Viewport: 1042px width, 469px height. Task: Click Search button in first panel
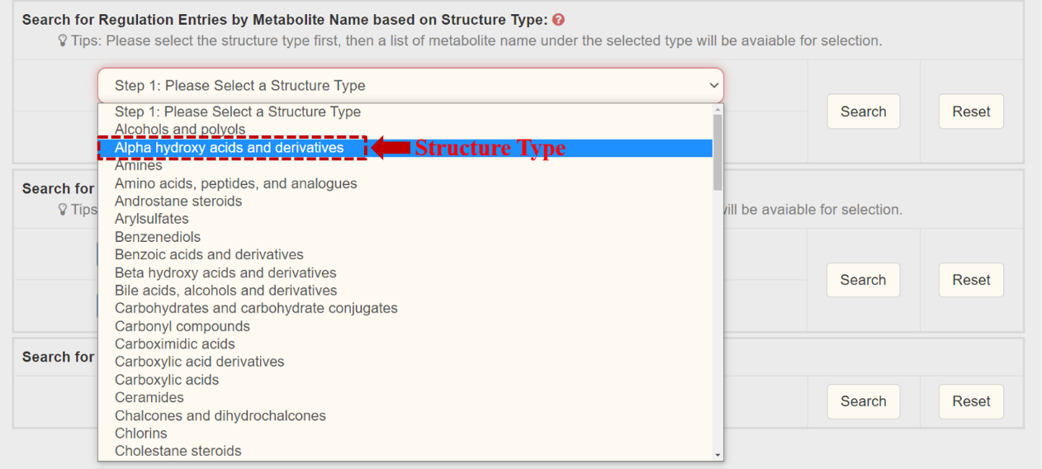[863, 112]
